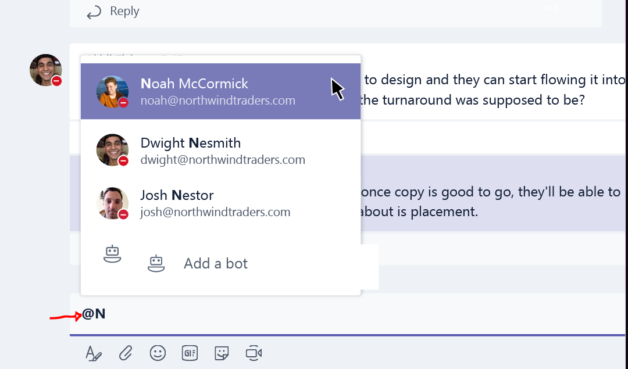Click Noah McCormick's profile photo
Image resolution: width=628 pixels, height=369 pixels.
pyautogui.click(x=112, y=91)
